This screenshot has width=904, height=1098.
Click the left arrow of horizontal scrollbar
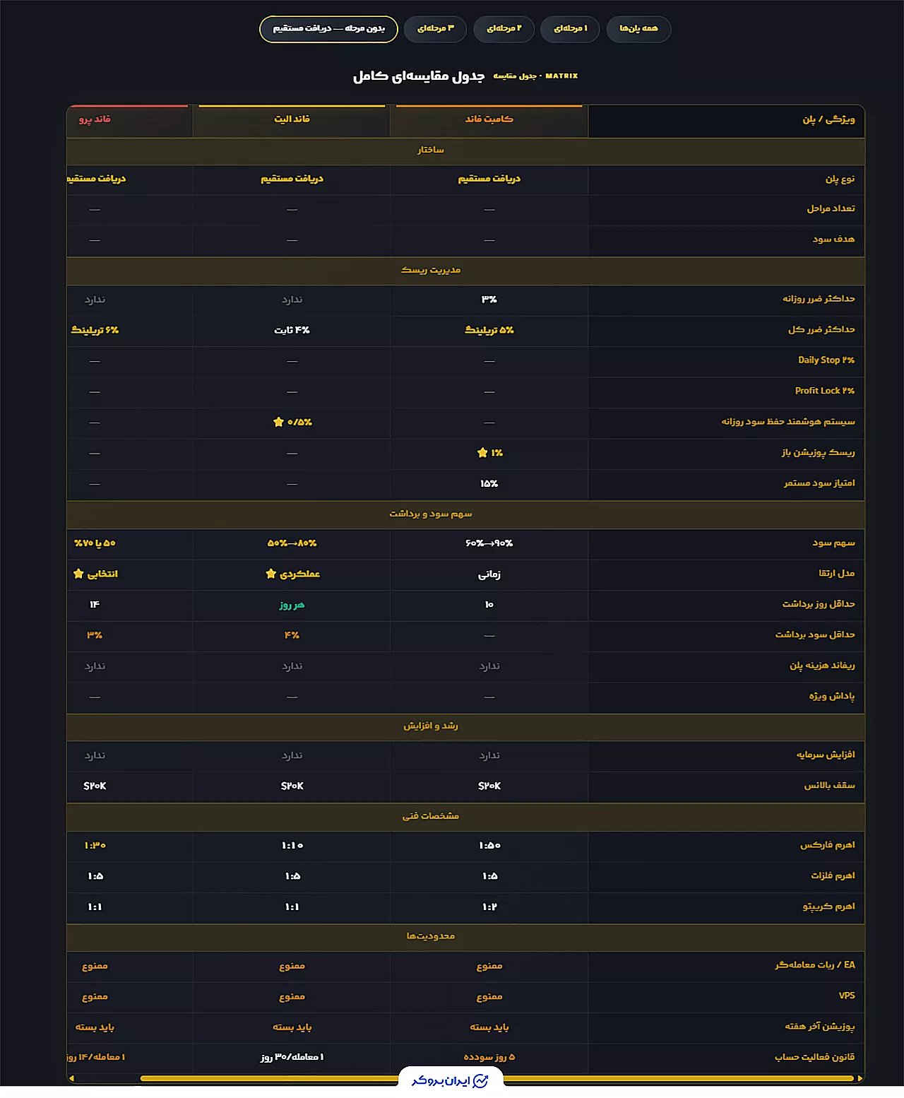pyautogui.click(x=71, y=1078)
